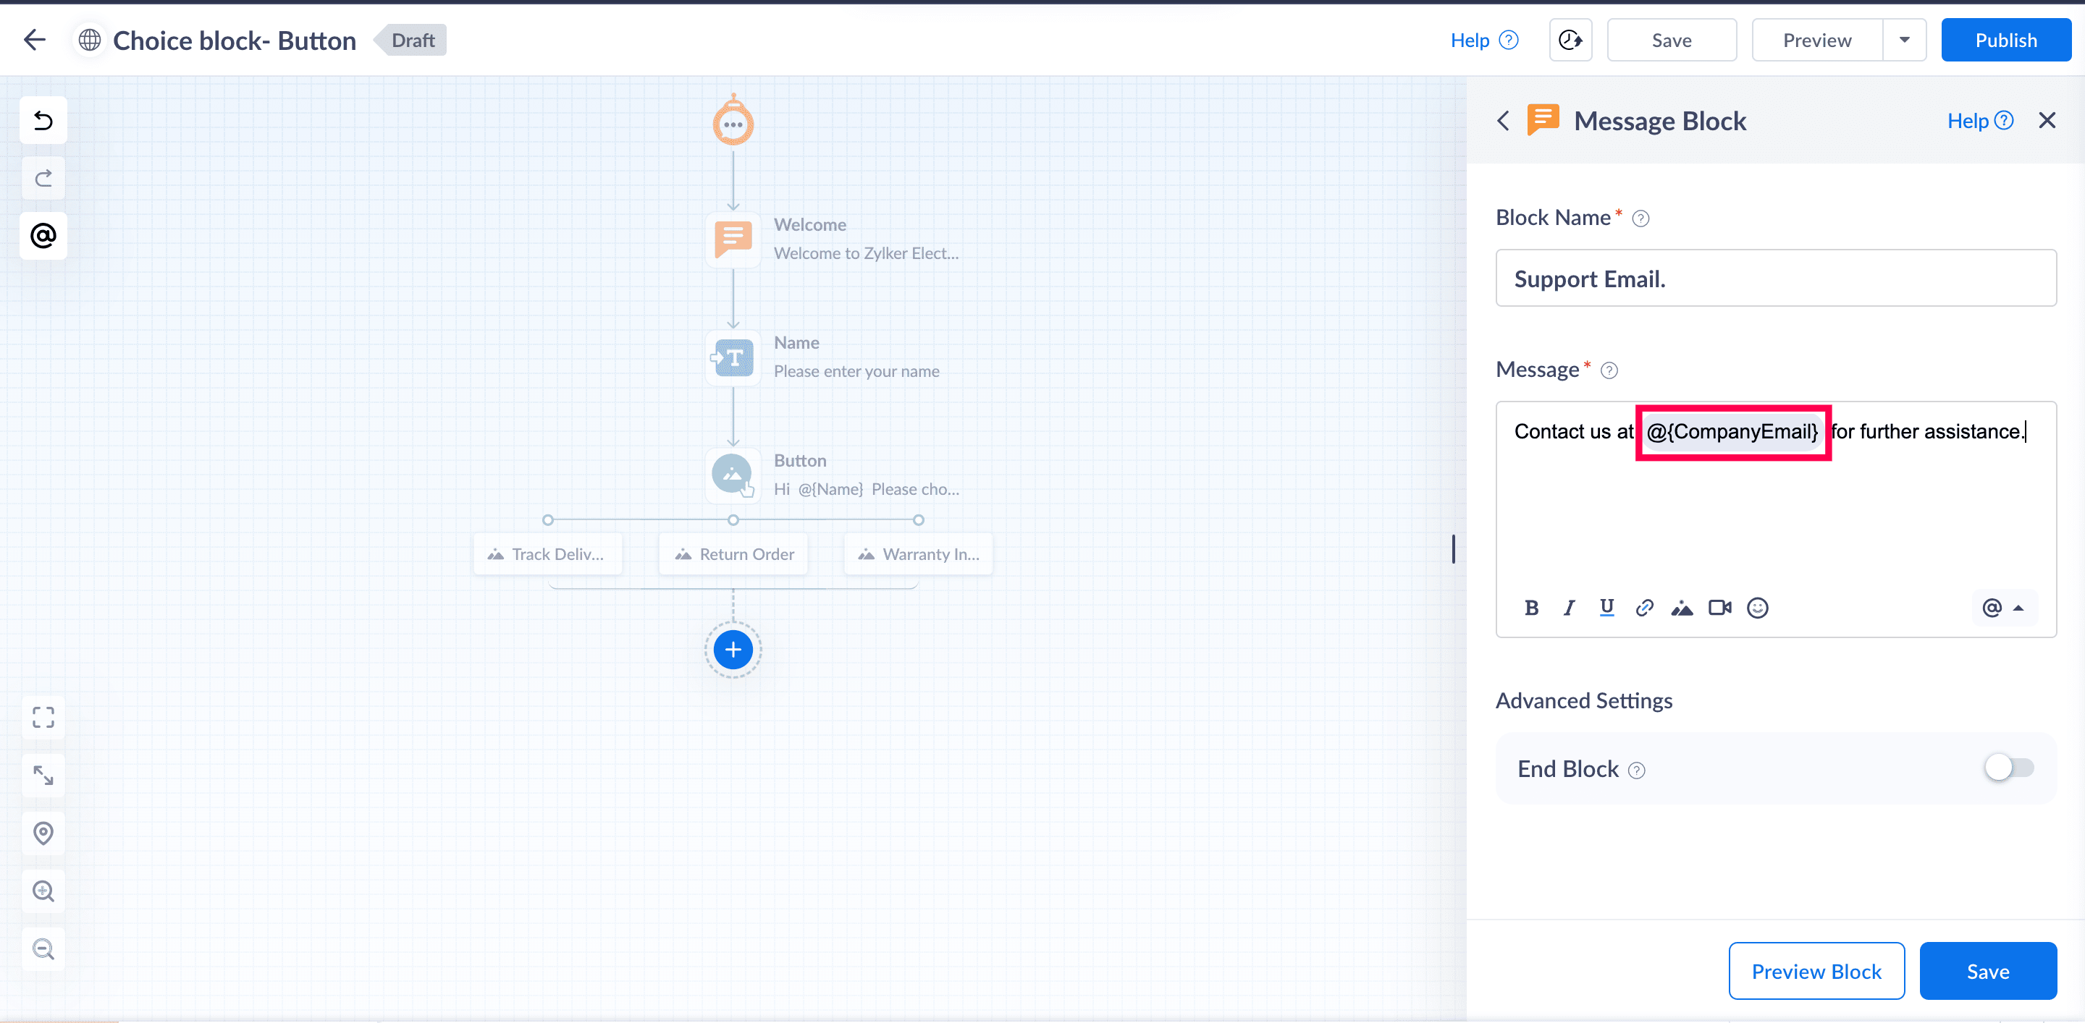Screen dimensions: 2085x1023
Task: Toggle underline formatting in message
Action: click(x=1606, y=608)
